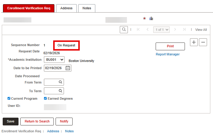Go to first row arrow
Image resolution: width=213 pixels, height=135 pixels.
[x=138, y=29]
